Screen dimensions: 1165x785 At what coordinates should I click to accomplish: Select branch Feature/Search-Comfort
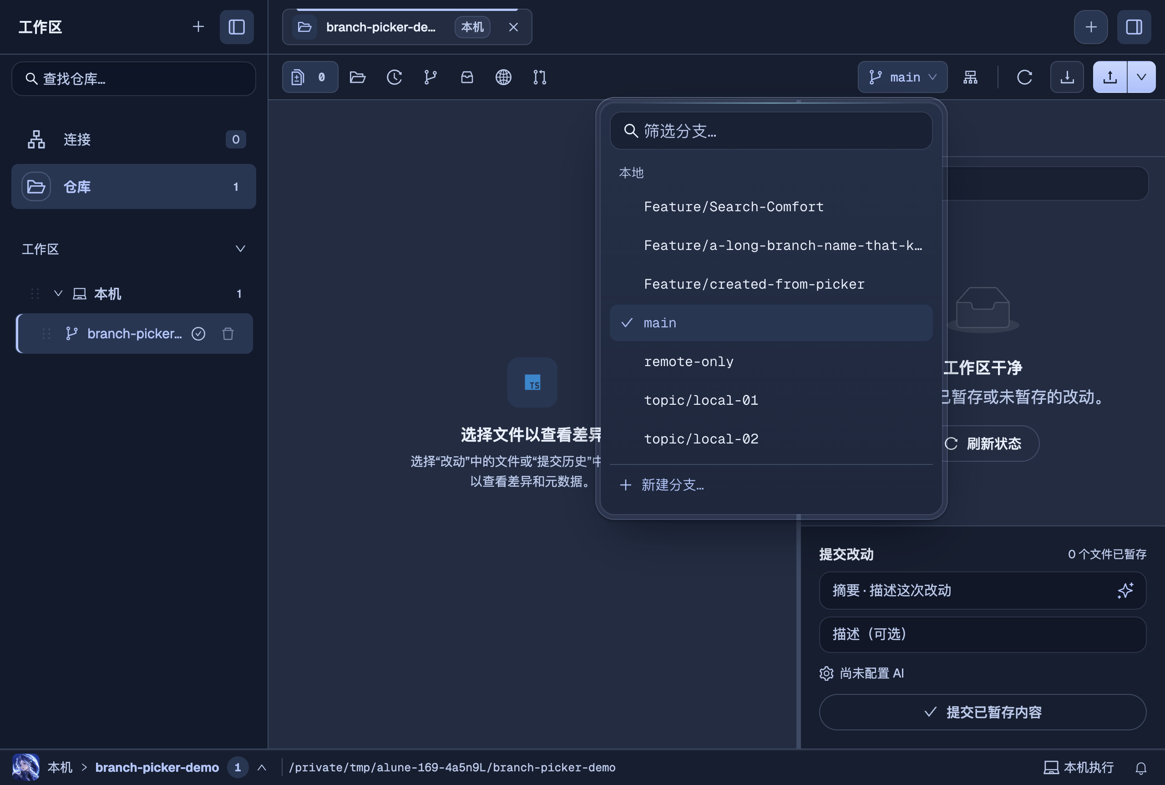coord(771,207)
